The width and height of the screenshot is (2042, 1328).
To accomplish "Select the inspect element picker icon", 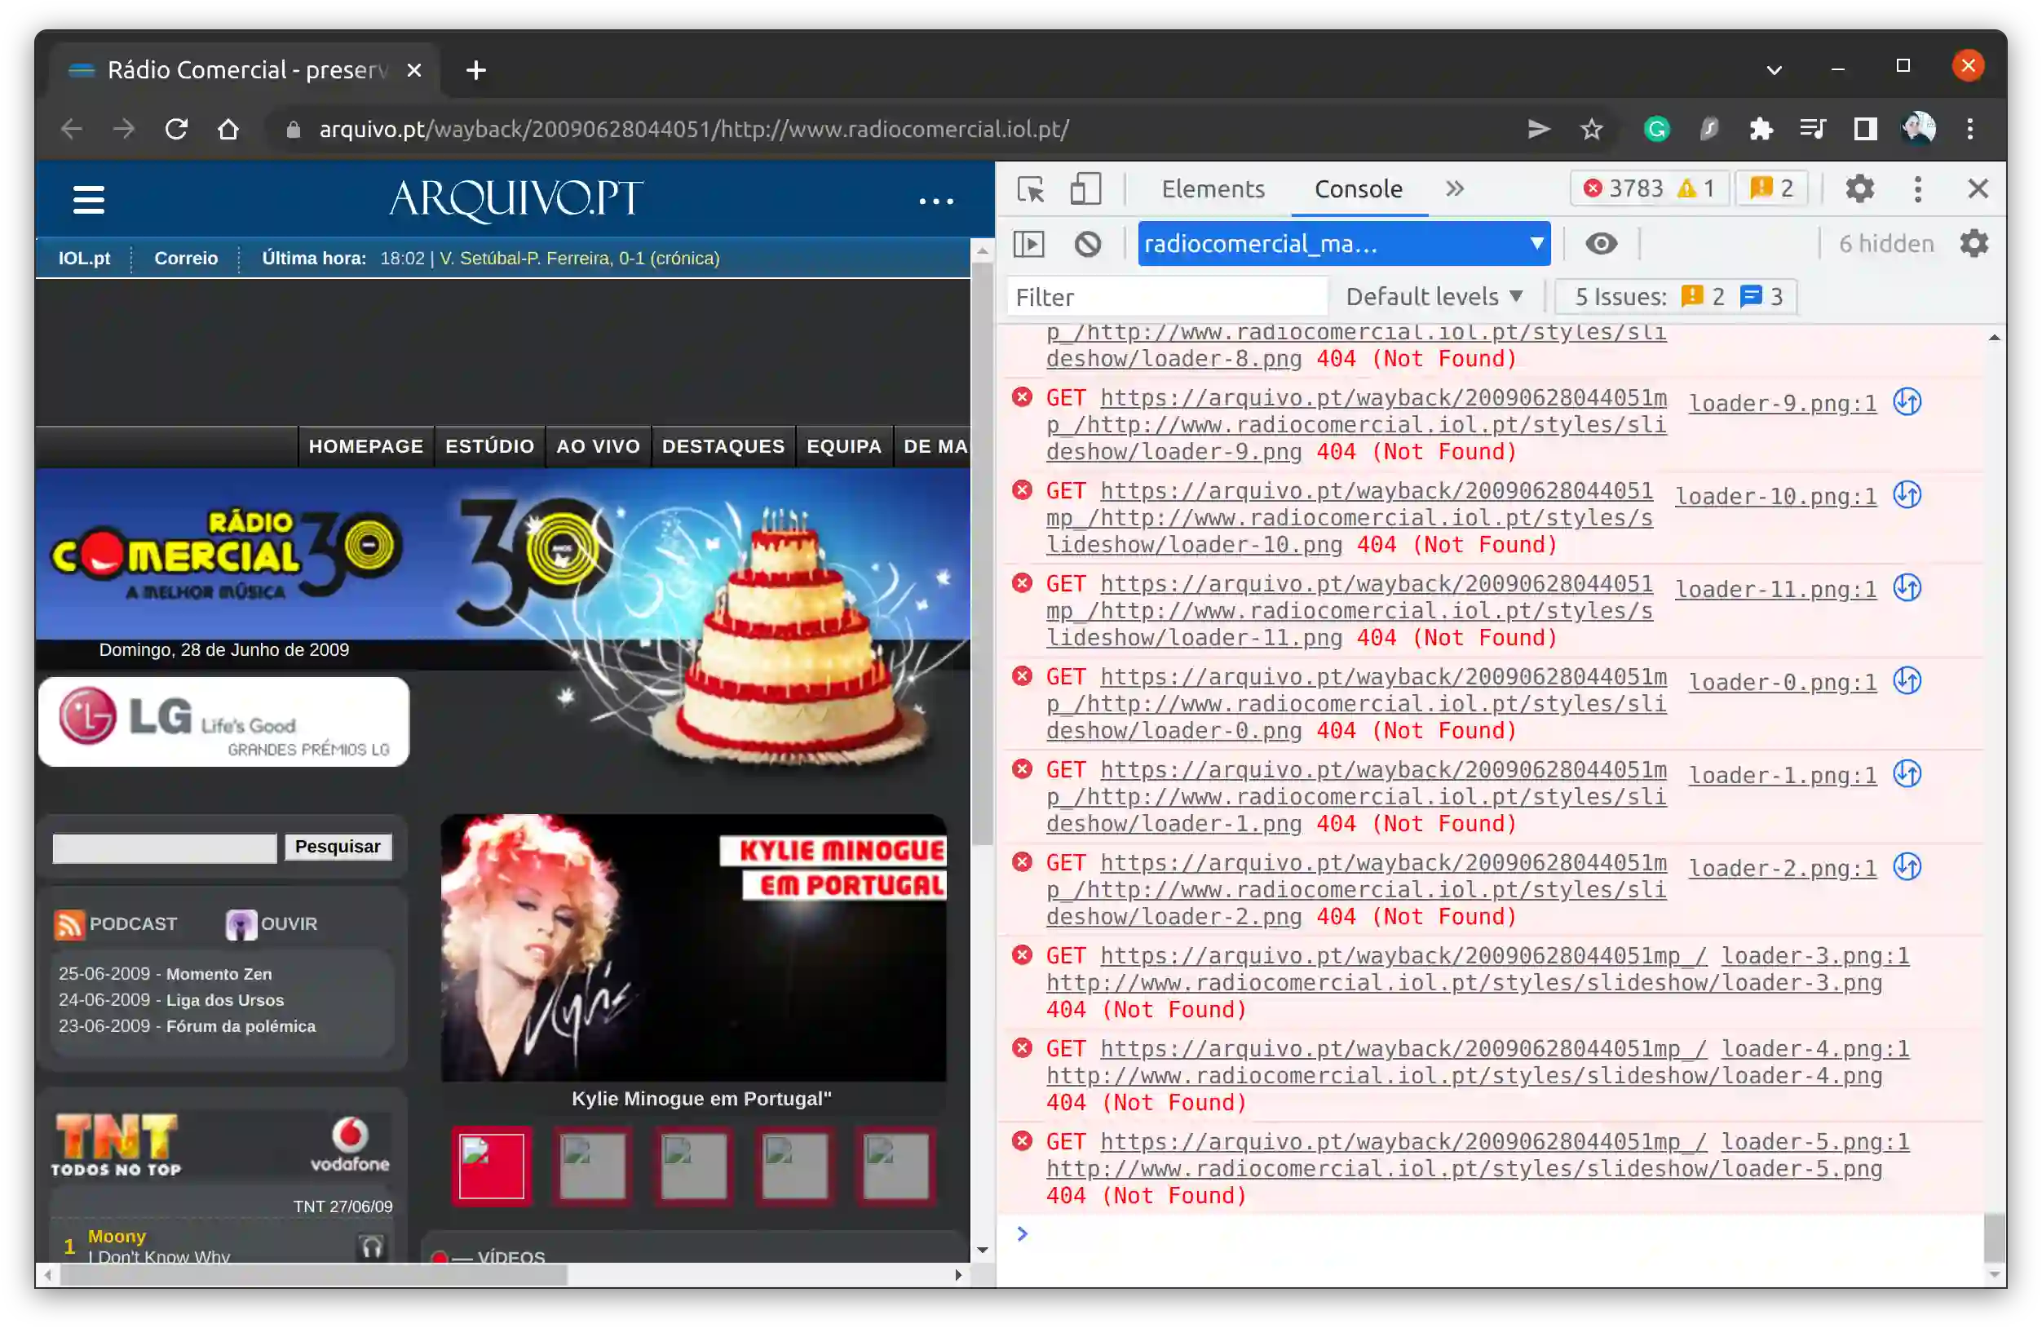I will pos(1031,189).
